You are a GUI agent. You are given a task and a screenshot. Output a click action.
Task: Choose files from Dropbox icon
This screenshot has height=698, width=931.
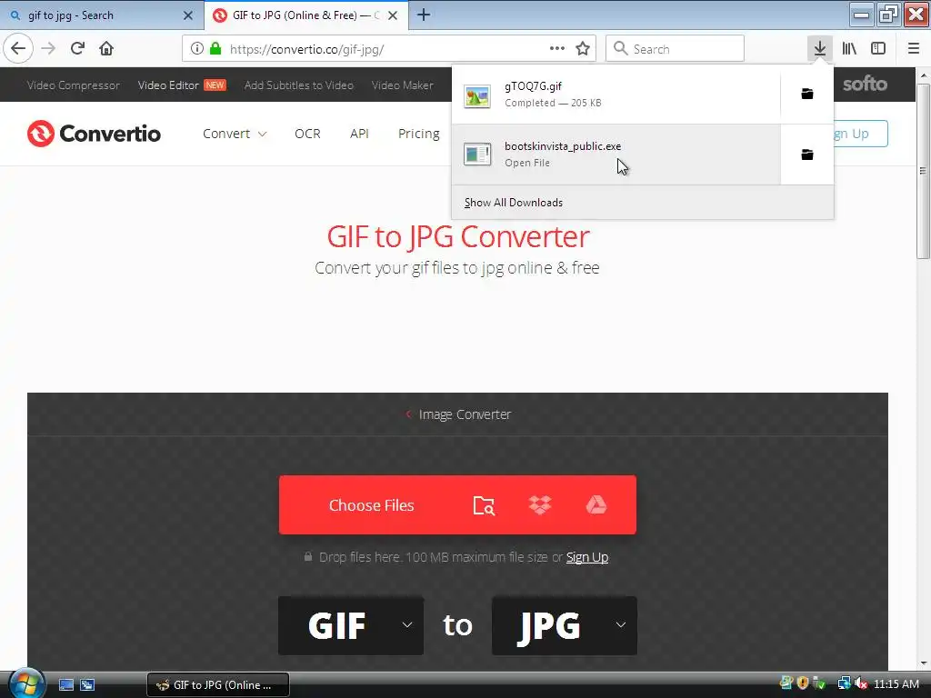coord(540,505)
